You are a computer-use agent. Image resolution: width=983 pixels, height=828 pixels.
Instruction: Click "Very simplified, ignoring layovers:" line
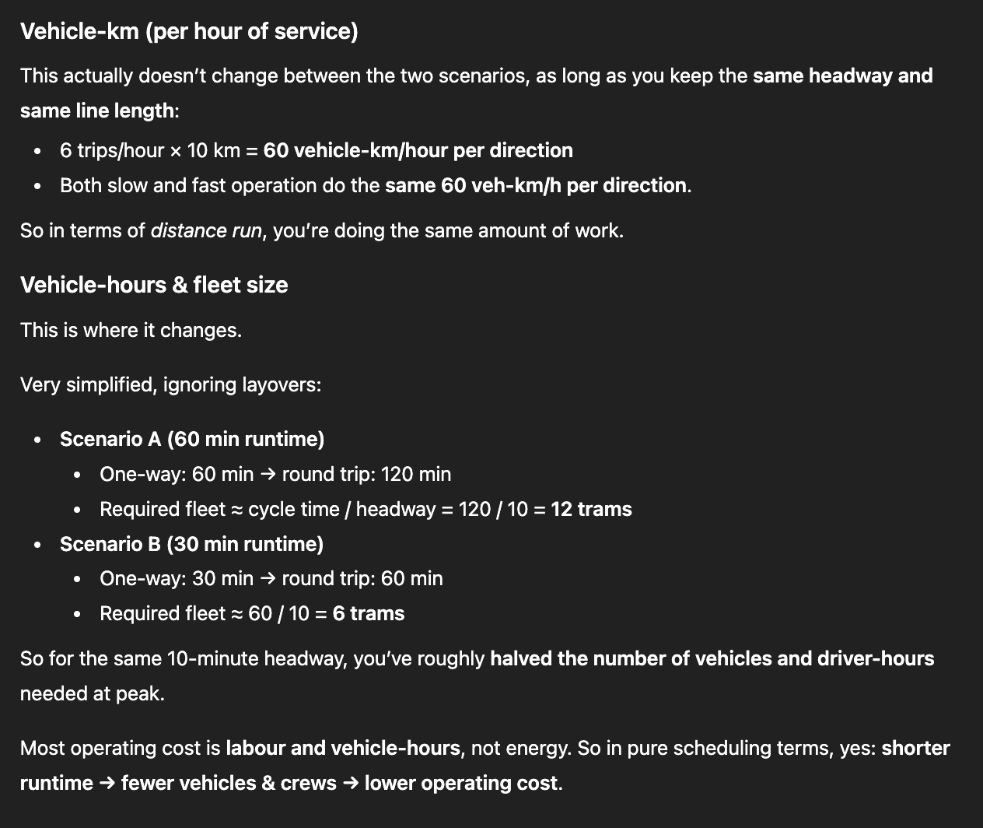170,384
